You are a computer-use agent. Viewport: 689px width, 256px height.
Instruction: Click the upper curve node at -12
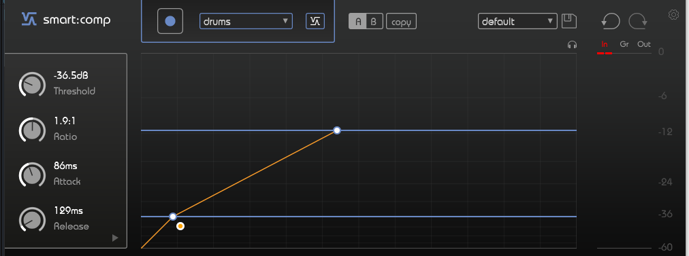pos(337,130)
